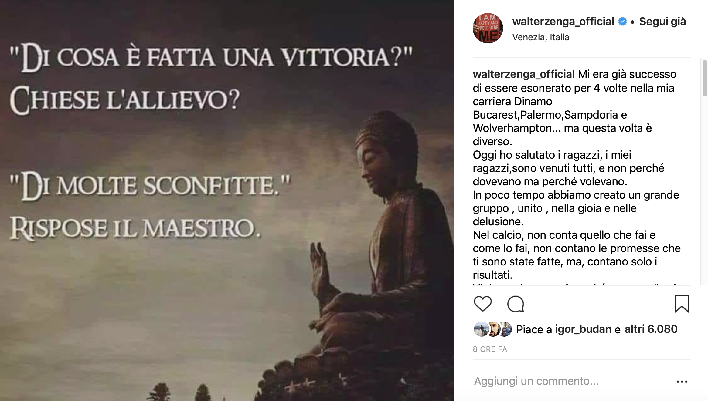Click the blue verified badge icon

tap(622, 22)
